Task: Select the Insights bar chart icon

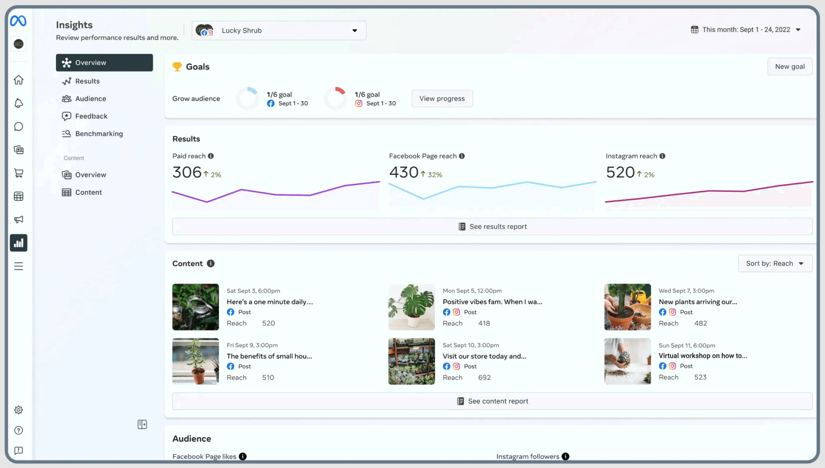Action: (x=19, y=243)
